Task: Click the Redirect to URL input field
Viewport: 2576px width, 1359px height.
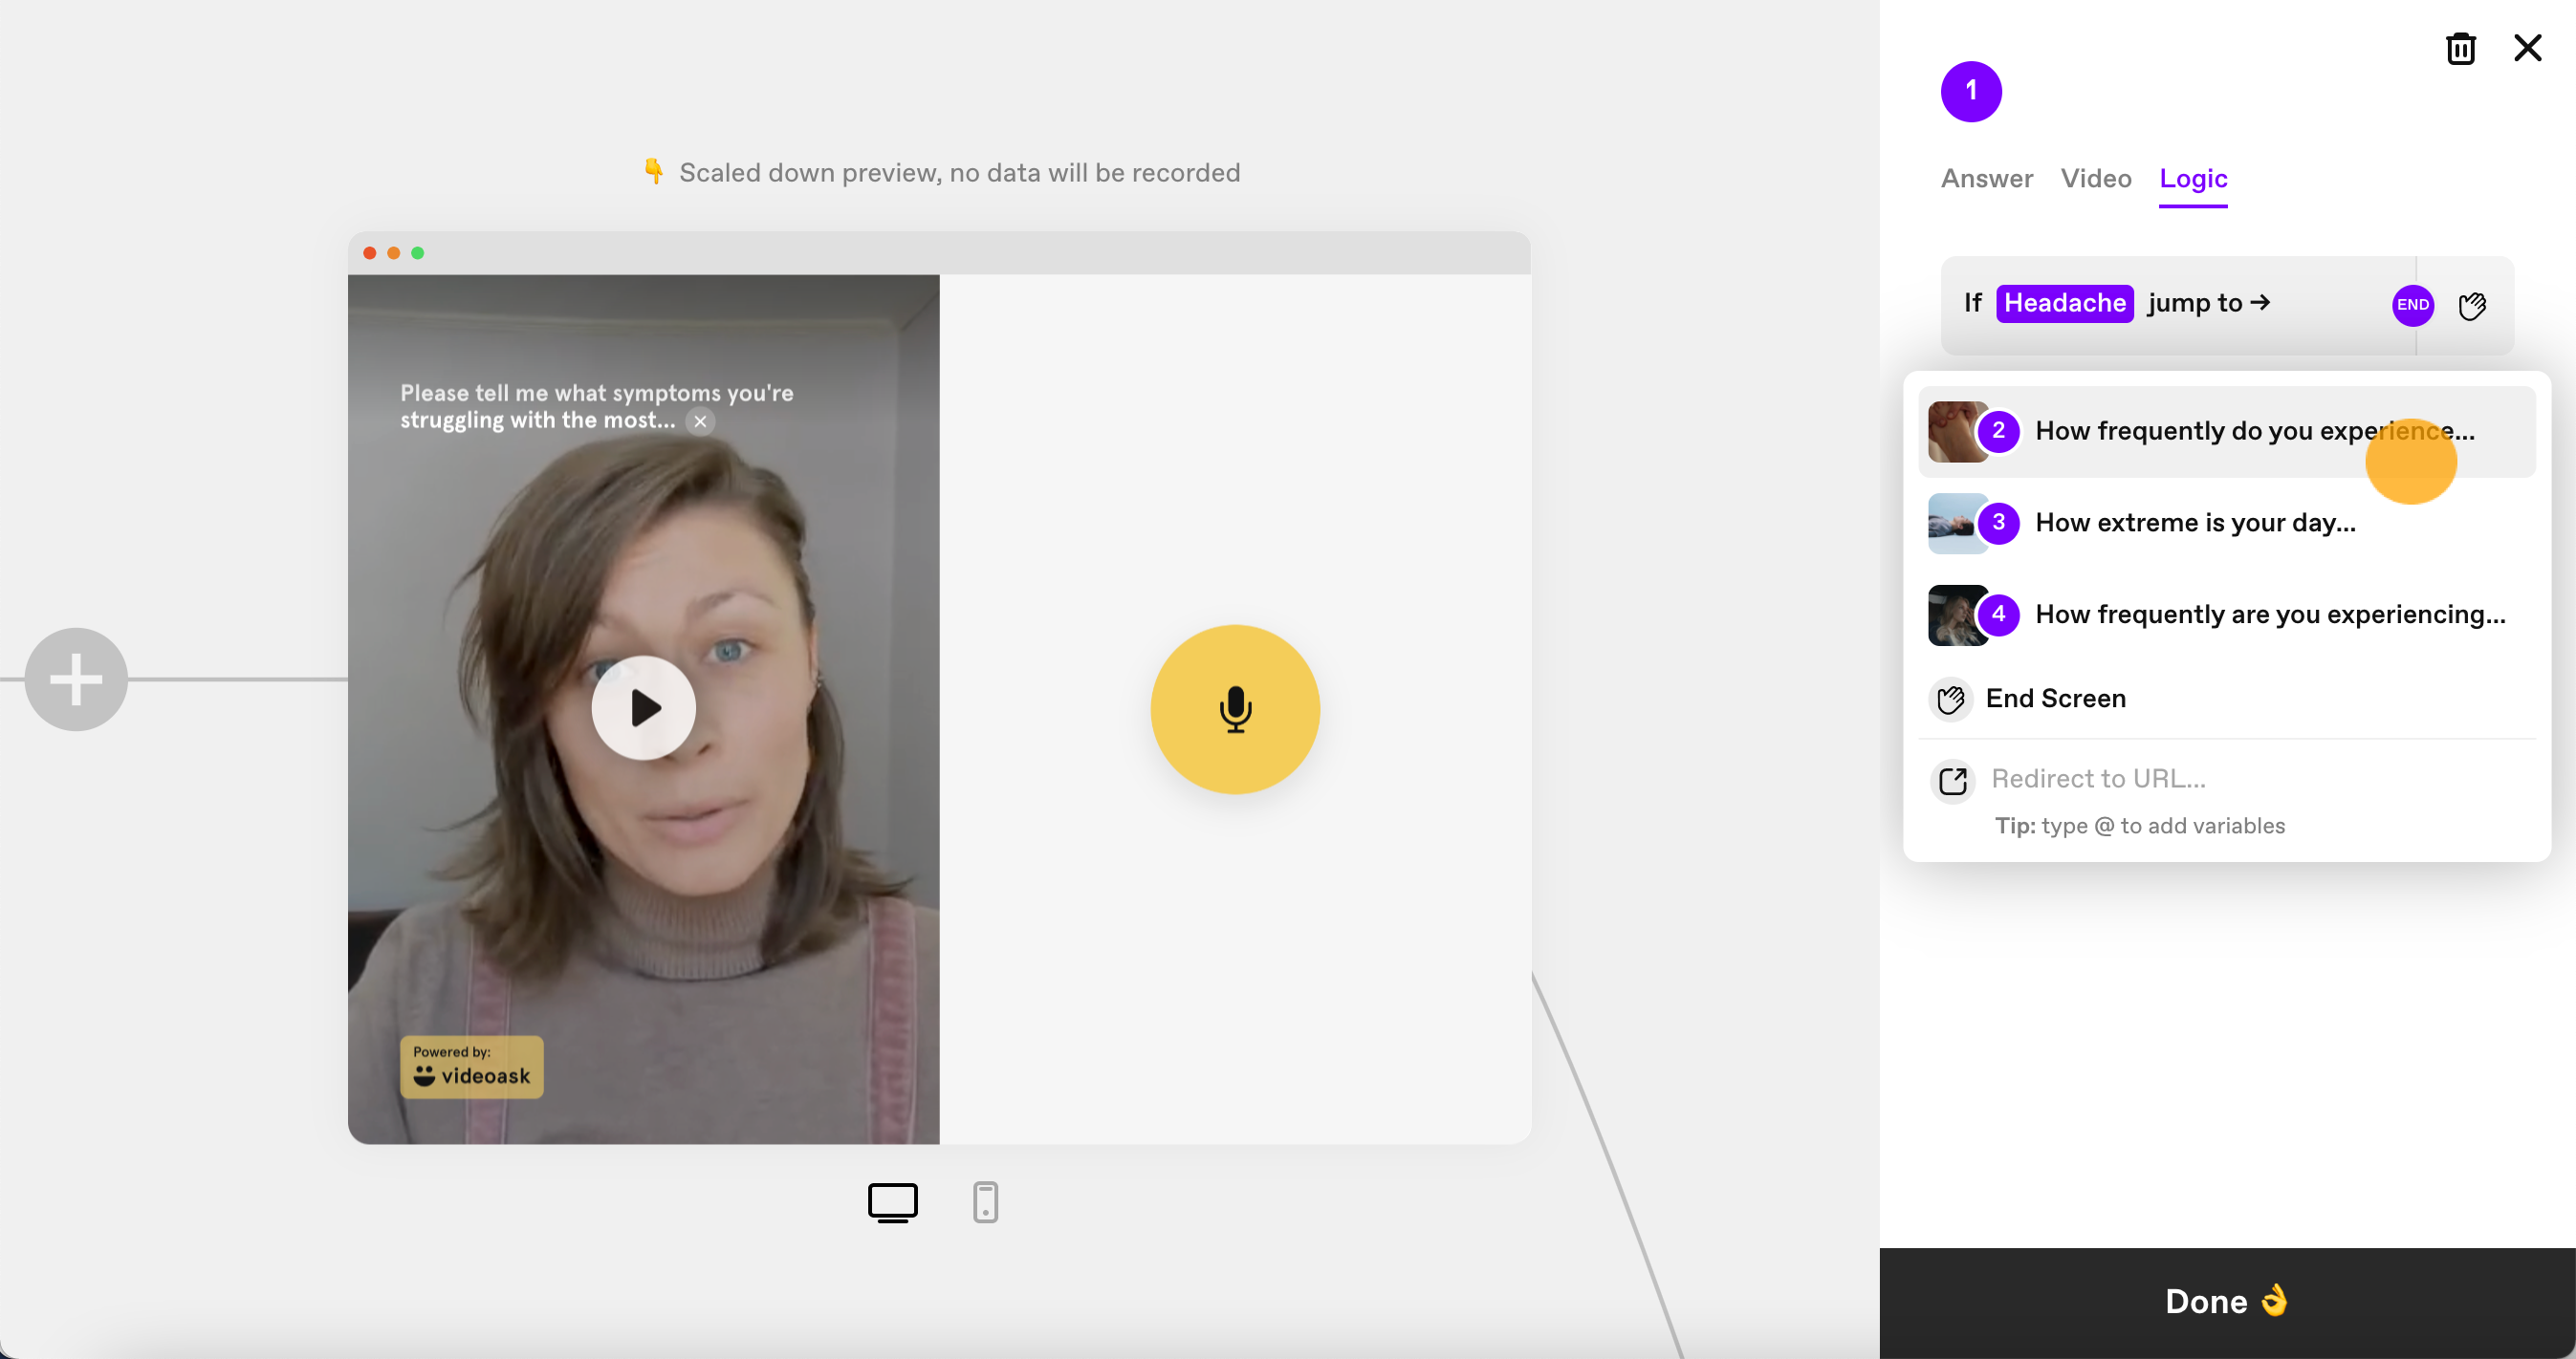Action: pos(2259,780)
